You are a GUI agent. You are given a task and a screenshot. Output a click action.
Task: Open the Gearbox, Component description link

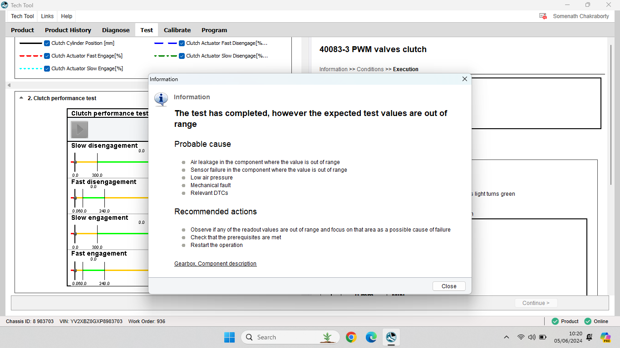215,264
